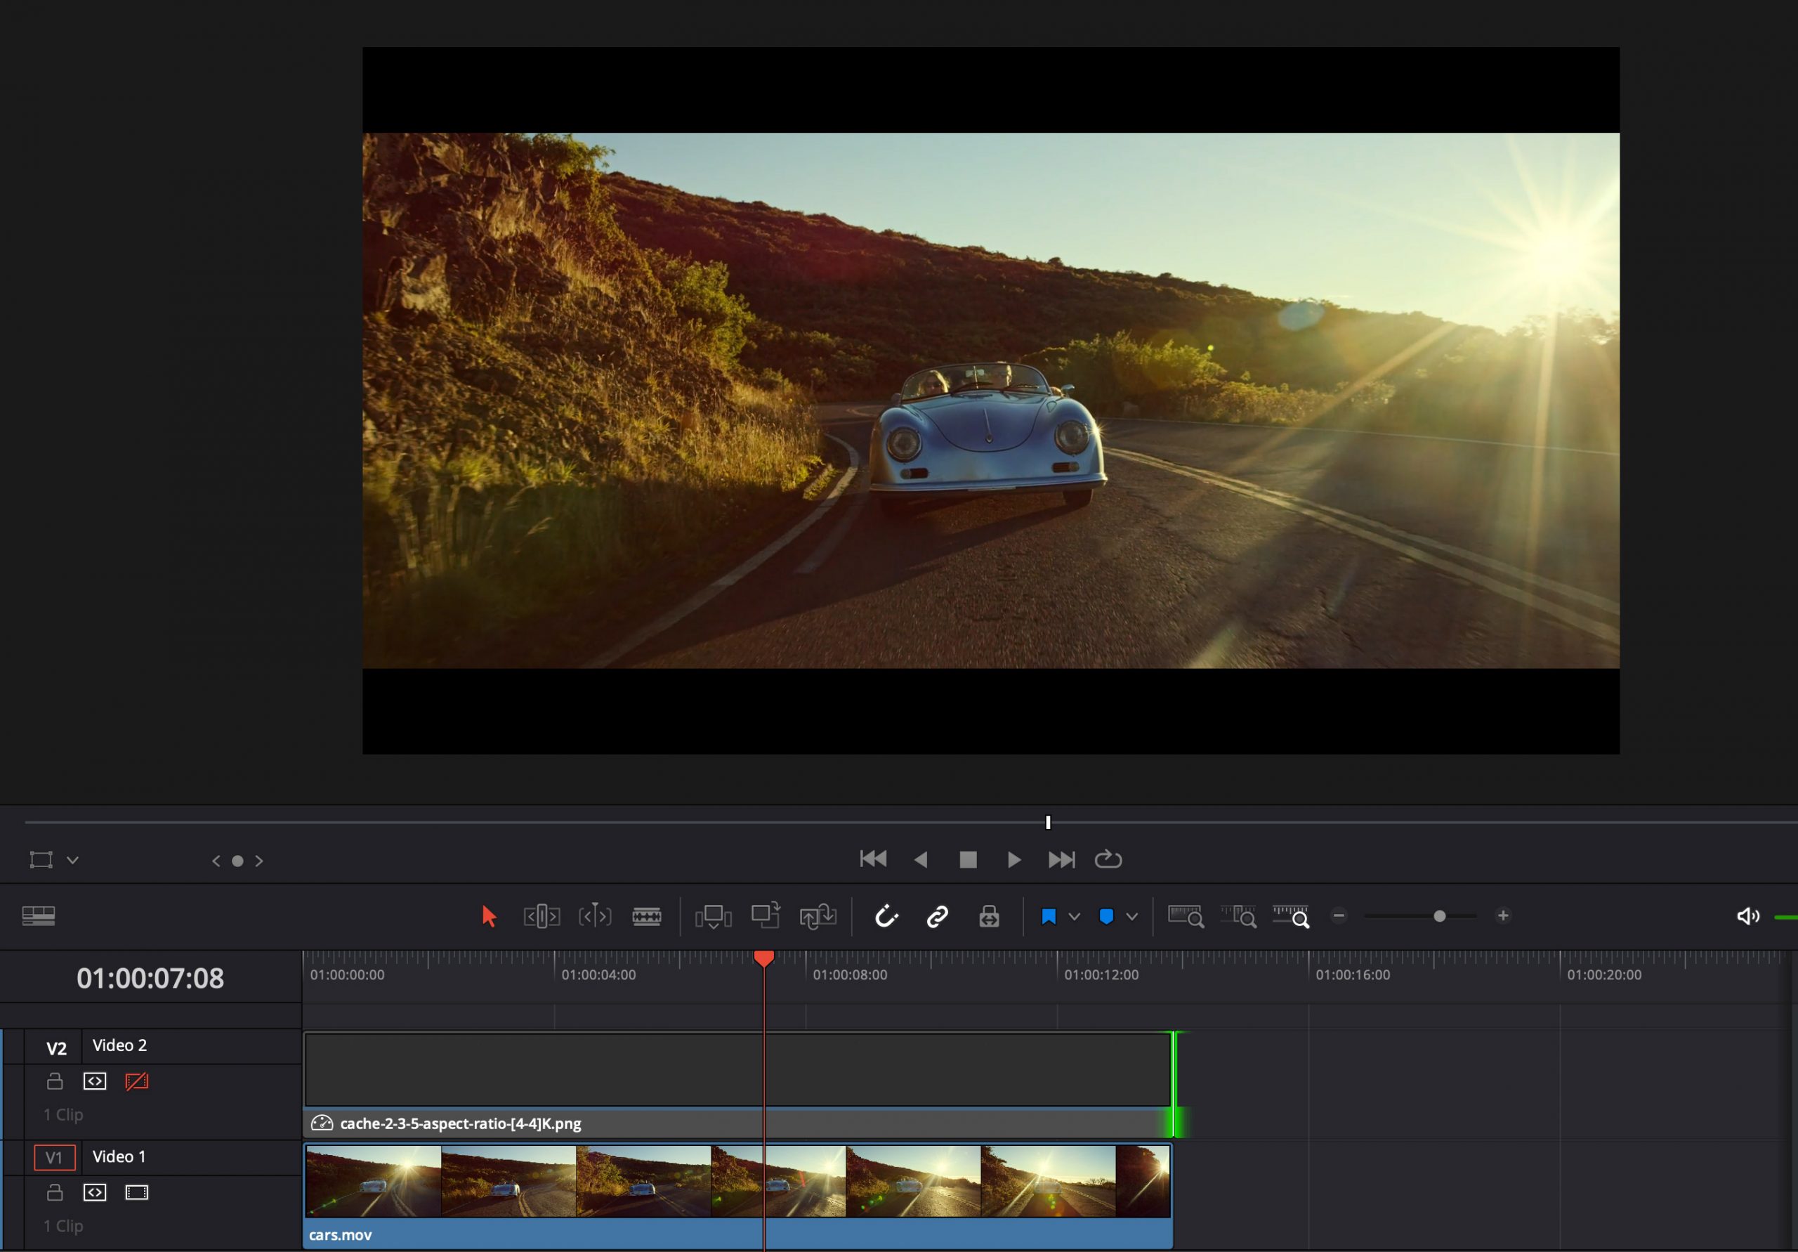Lock the Video 1 track
This screenshot has height=1252, width=1798.
[55, 1192]
